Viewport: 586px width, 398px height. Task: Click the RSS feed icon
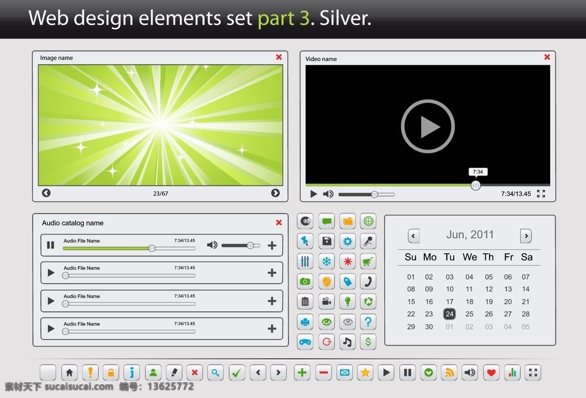pos(449,373)
